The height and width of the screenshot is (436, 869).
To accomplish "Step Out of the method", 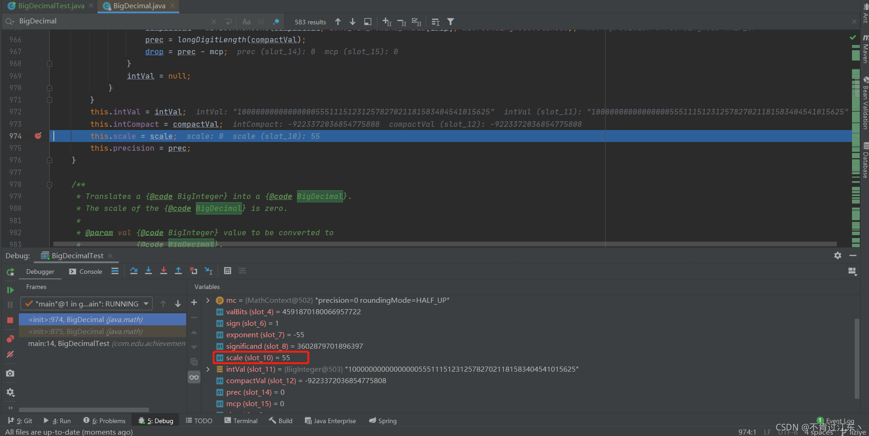I will [x=178, y=271].
